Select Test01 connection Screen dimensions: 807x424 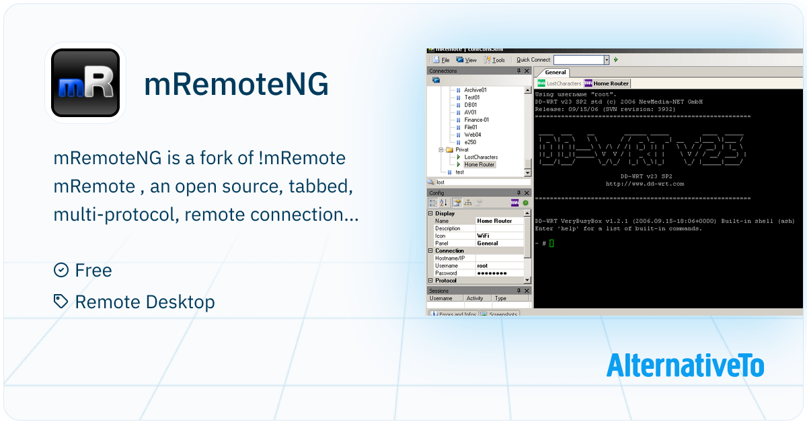click(472, 98)
